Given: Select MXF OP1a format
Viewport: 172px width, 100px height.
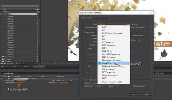Looking at the screenshot, I should (x=107, y=51).
